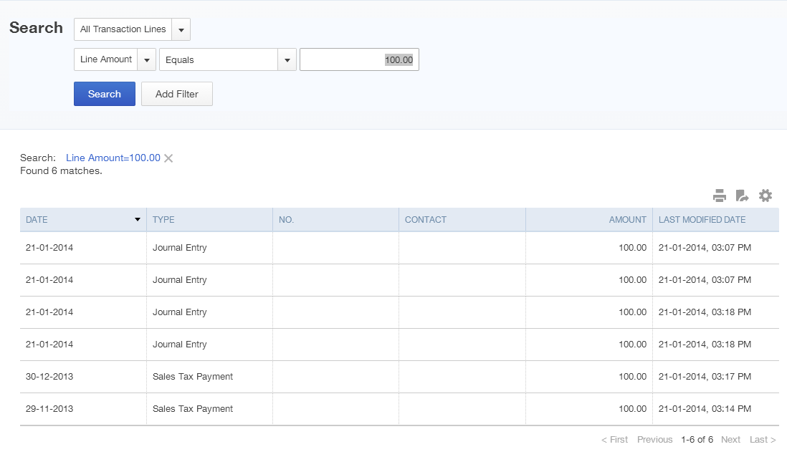Screen dimensions: 787x467
Task: Click the print icon above the table
Action: point(720,196)
